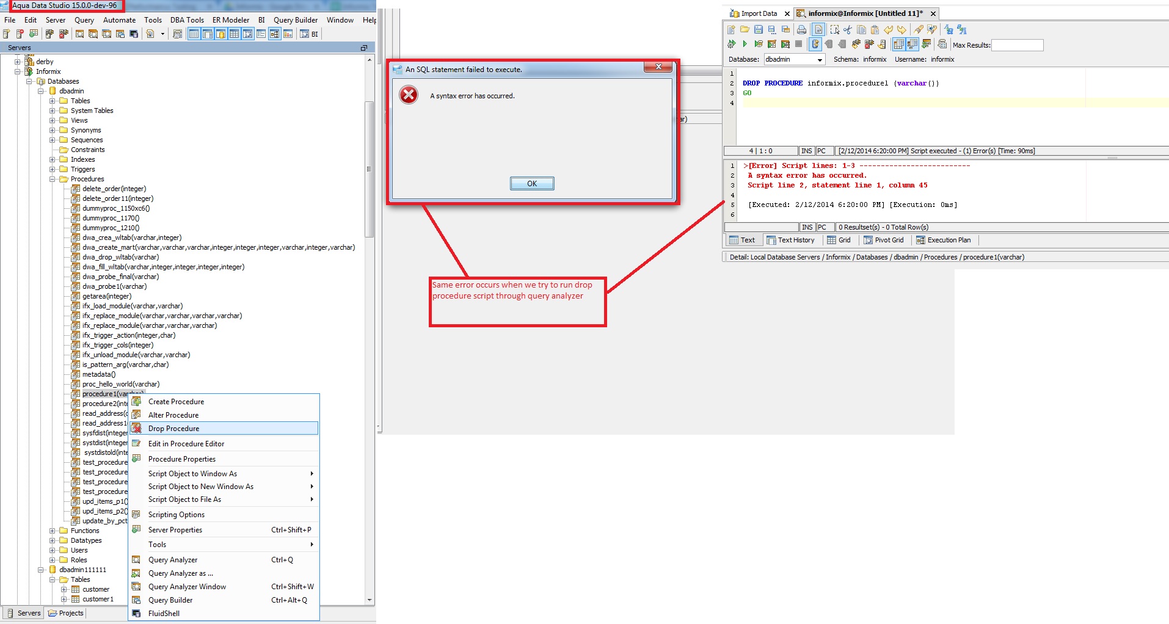Image resolution: width=1169 pixels, height=624 pixels.
Task: Click the Query Analyzer icon in main toolbar
Action: click(x=79, y=34)
